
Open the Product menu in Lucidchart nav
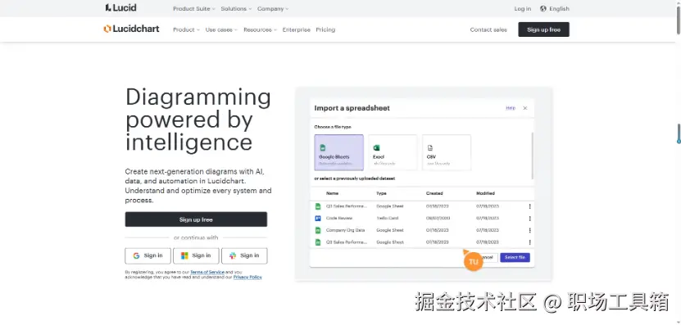(x=186, y=29)
